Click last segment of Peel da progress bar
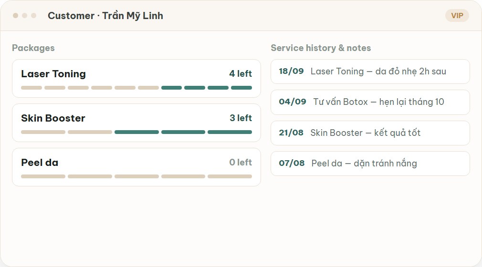The width and height of the screenshot is (482, 267). [x=230, y=176]
